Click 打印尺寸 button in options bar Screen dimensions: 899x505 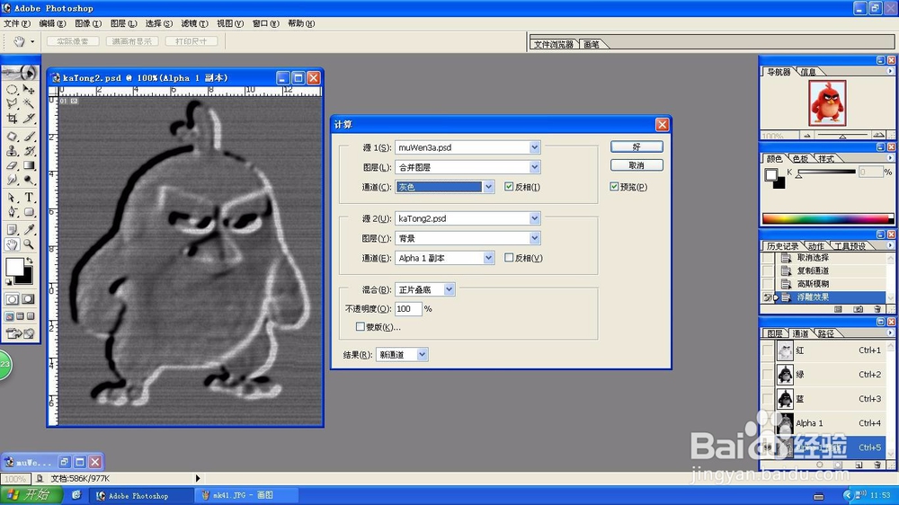point(191,41)
